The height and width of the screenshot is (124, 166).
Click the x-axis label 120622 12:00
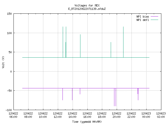point(58,115)
